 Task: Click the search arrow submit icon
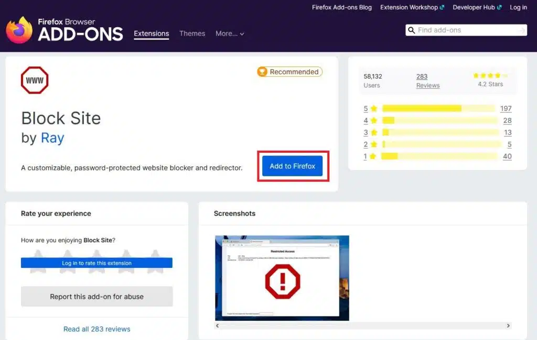click(521, 30)
